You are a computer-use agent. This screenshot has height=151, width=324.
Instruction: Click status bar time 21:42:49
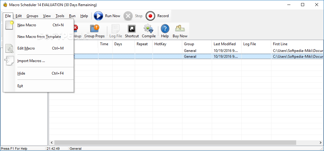(53, 149)
